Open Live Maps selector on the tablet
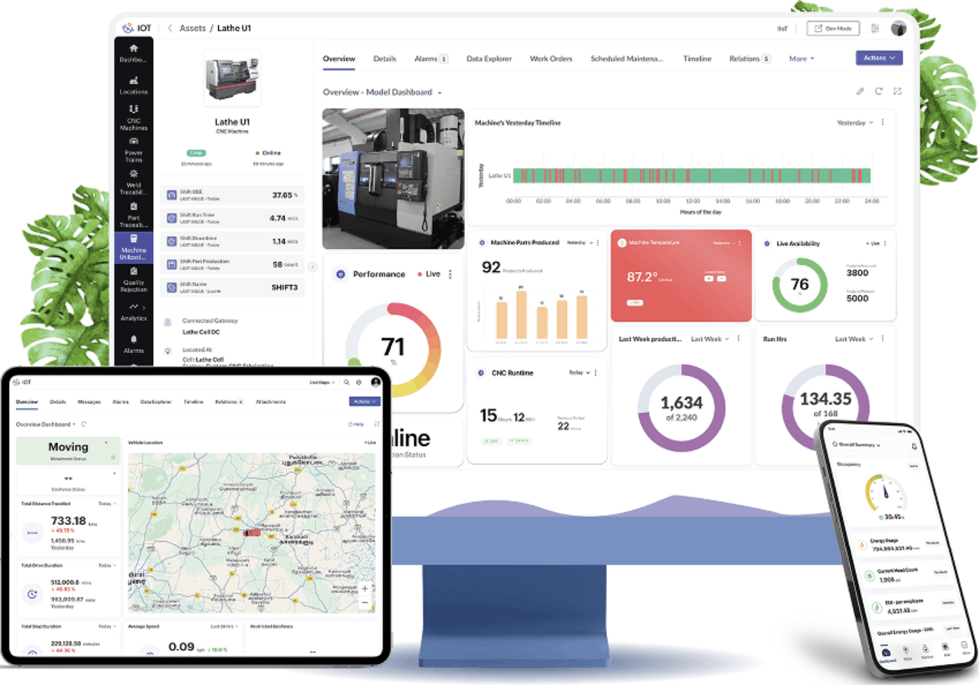This screenshot has height=685, width=979. [x=322, y=382]
